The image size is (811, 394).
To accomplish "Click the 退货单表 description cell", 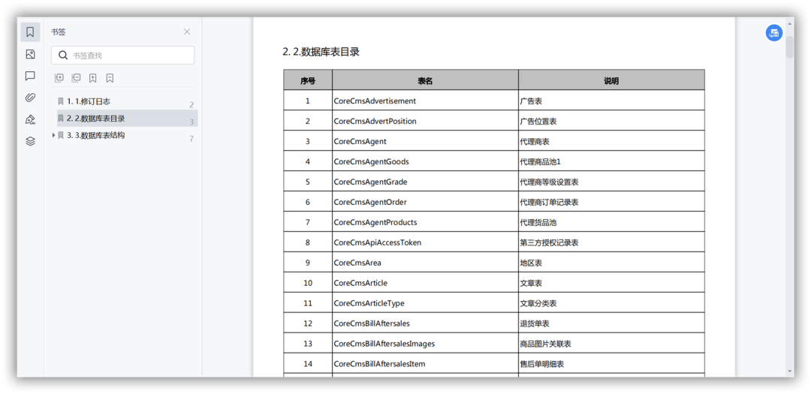I will 611,323.
